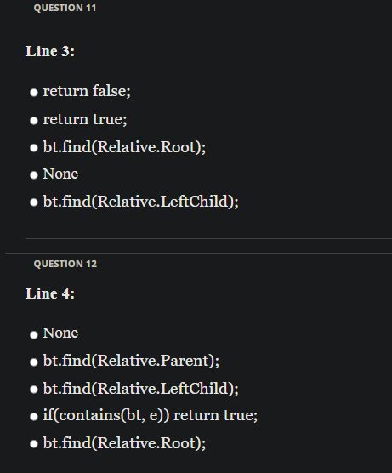392x473 pixels.
Task: Select the 'None' radio button in Question 11
Action: click(34, 175)
